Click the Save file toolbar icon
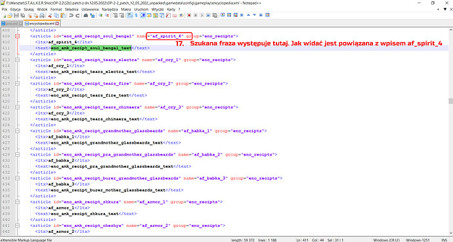Image resolution: width=453 pixels, height=242 pixels. 16,15
